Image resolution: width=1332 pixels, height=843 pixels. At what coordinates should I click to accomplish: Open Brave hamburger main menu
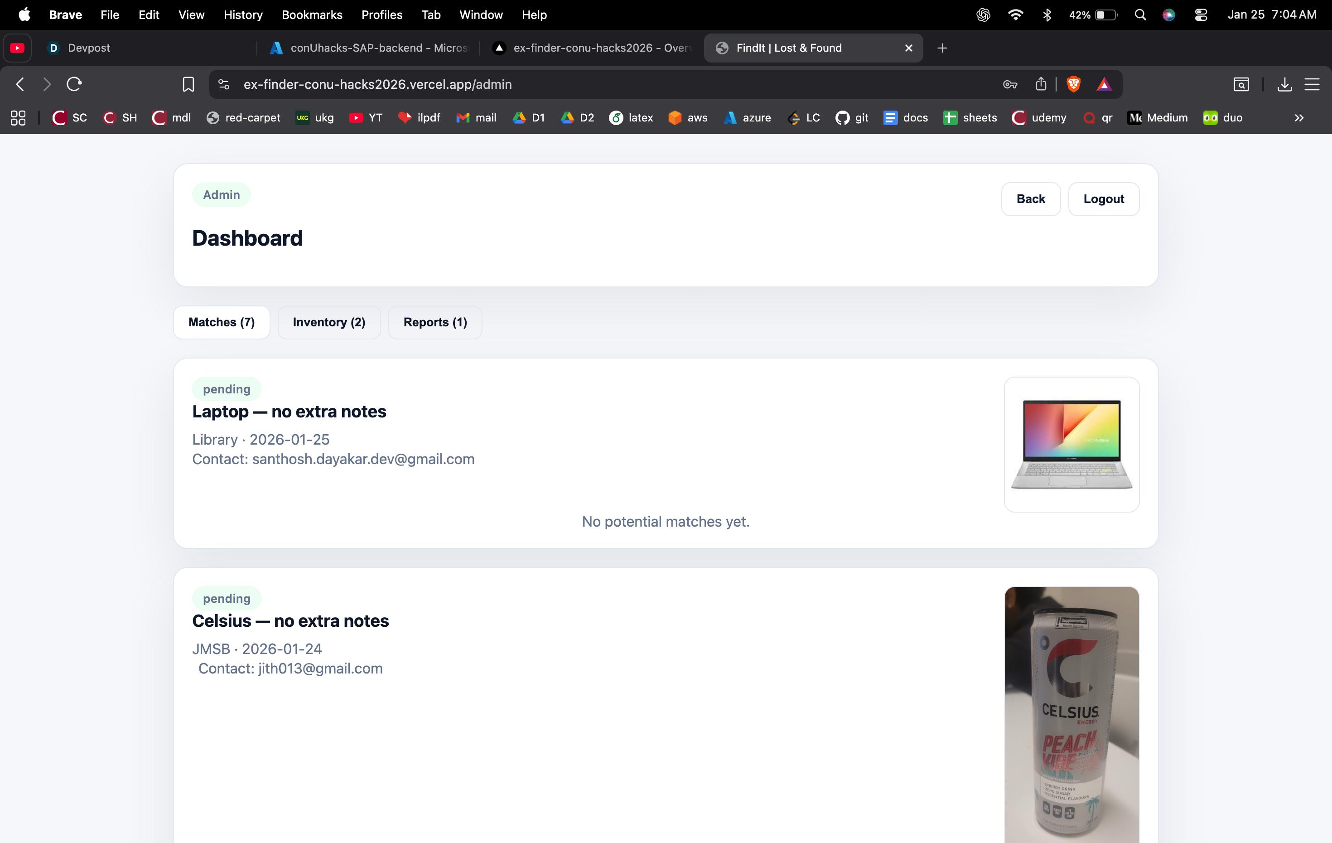click(1312, 84)
